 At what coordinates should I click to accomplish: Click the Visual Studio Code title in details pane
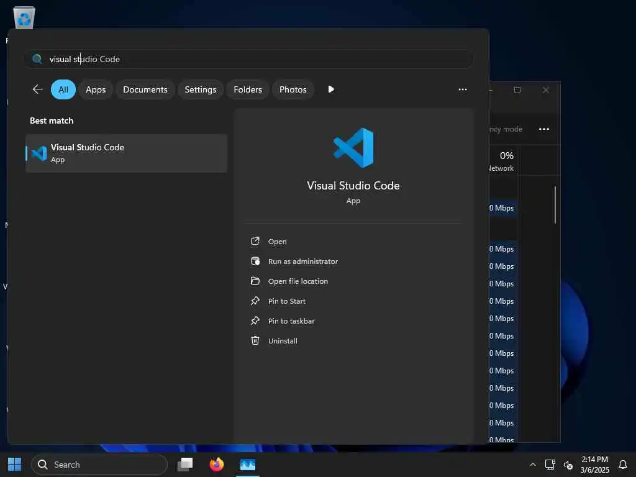tap(353, 185)
